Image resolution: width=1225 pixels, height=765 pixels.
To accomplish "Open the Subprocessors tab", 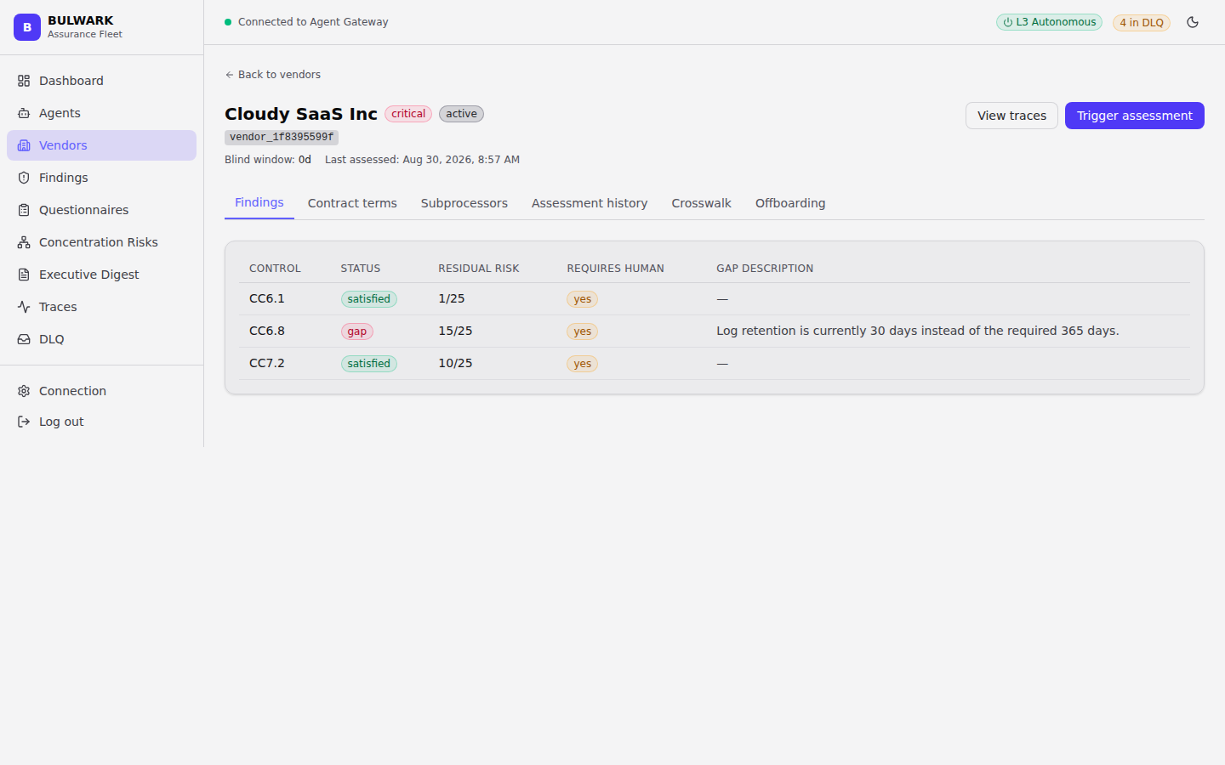I will (x=464, y=203).
